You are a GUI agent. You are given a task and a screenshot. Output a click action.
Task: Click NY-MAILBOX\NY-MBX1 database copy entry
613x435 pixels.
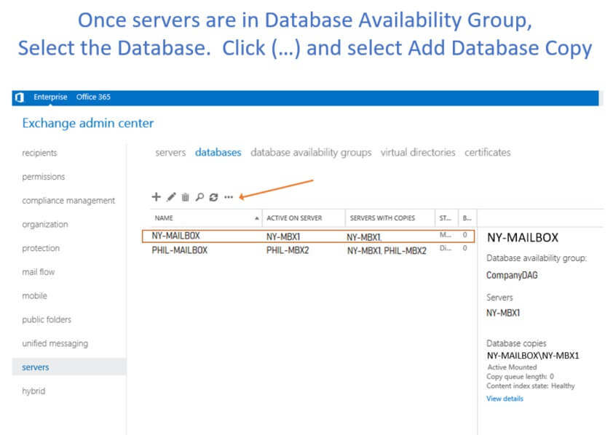(x=533, y=356)
